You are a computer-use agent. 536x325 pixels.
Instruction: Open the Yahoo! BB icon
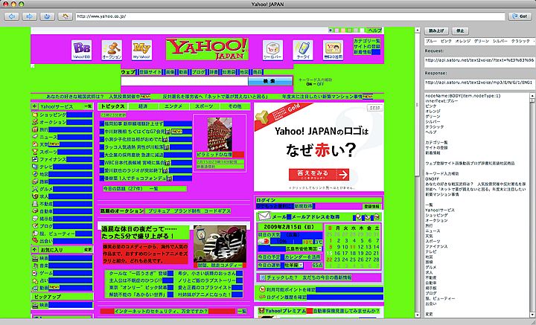(x=80, y=49)
